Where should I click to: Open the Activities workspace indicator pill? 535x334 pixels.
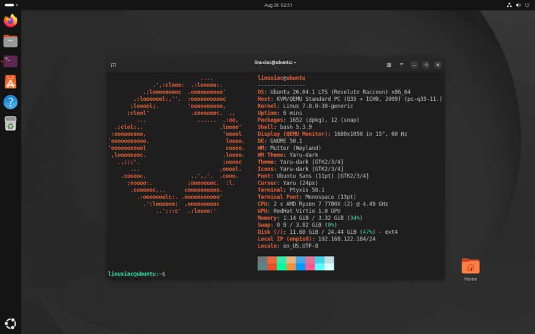tap(11, 5)
